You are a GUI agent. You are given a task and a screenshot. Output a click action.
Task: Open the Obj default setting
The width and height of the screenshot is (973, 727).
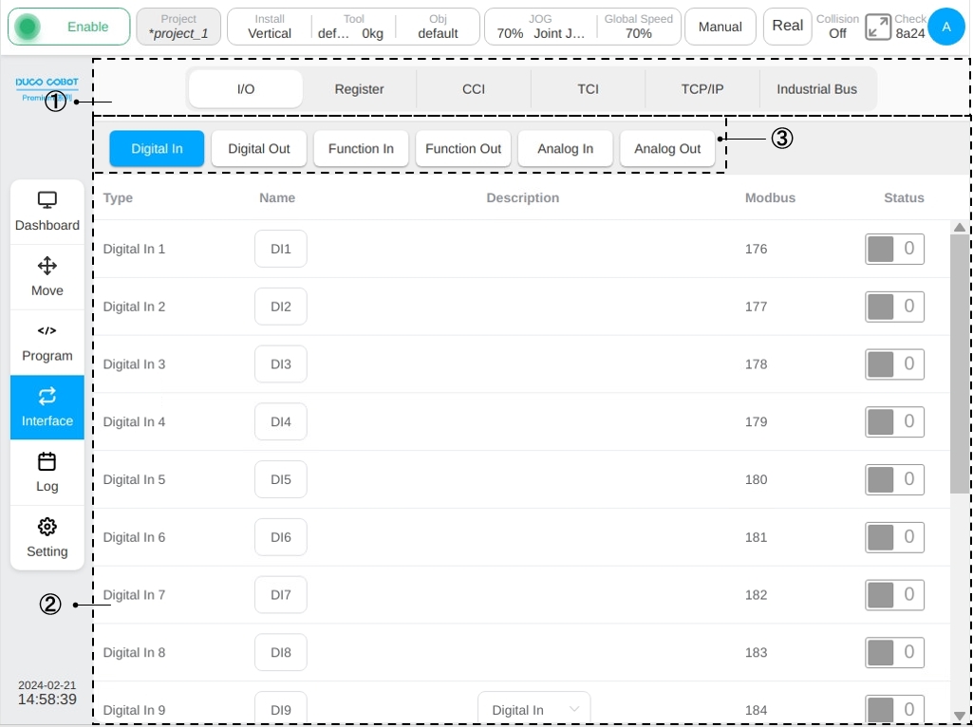tap(438, 27)
